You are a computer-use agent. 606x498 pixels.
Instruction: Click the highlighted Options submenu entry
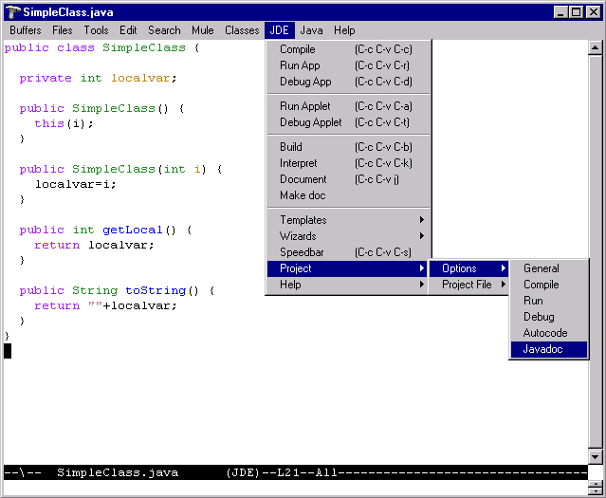[468, 268]
